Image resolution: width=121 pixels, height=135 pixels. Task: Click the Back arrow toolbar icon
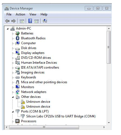click(7, 21)
